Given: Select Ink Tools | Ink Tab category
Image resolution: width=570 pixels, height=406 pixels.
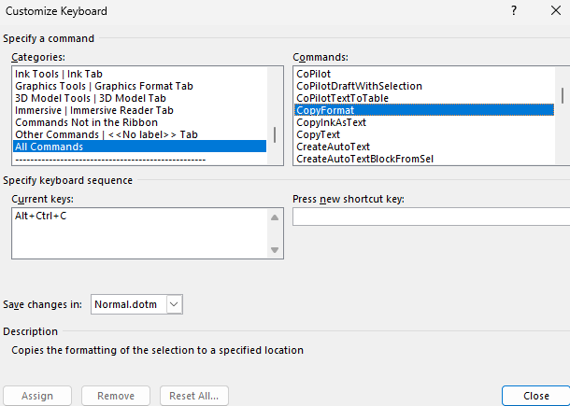Looking at the screenshot, I should click(x=61, y=74).
